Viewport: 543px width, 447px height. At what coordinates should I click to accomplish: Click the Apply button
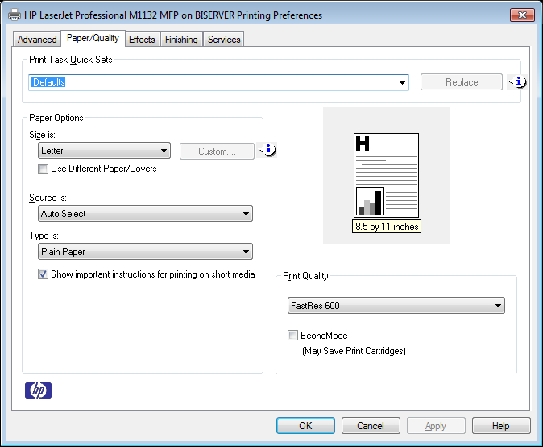click(x=436, y=425)
